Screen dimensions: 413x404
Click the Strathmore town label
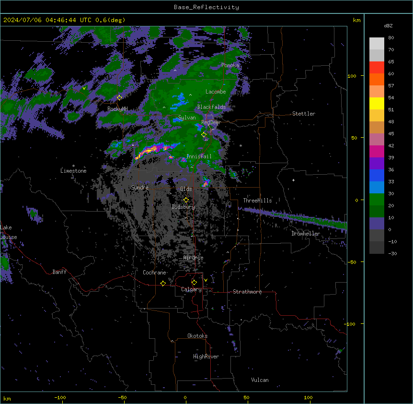coord(247,292)
